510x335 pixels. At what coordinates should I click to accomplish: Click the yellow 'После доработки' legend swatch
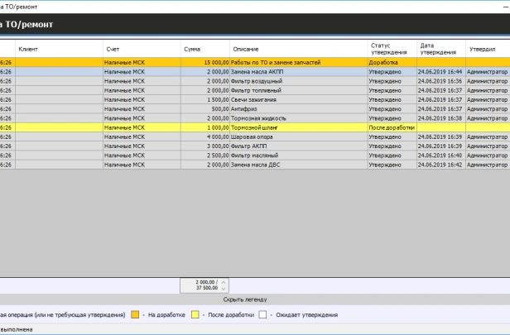[x=195, y=315]
